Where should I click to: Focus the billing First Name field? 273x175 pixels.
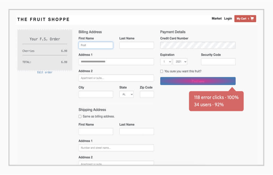96,45
